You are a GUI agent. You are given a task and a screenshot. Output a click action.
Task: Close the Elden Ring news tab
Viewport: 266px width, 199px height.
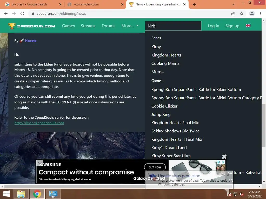[185, 5]
